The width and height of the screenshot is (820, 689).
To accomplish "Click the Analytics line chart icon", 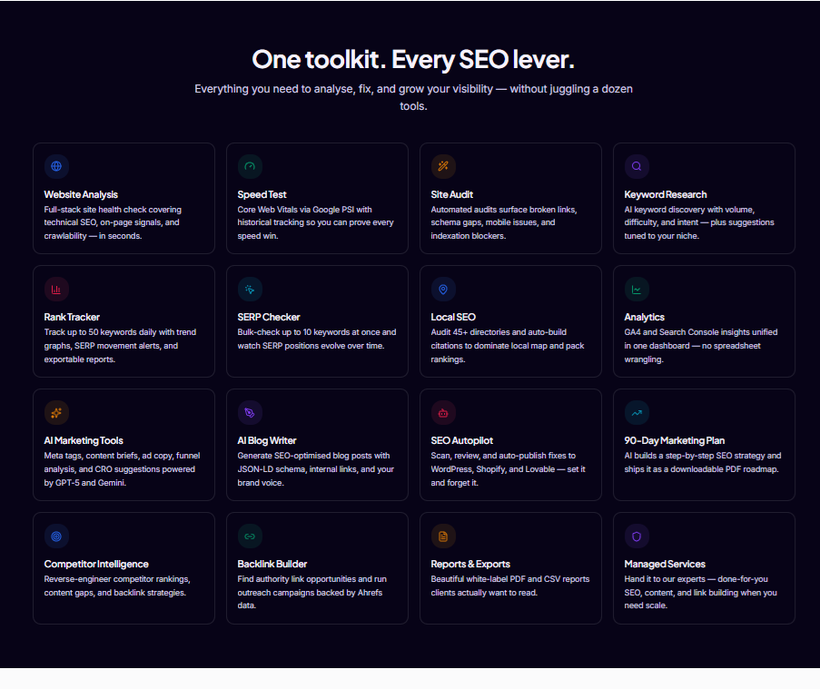I will pyautogui.click(x=637, y=289).
